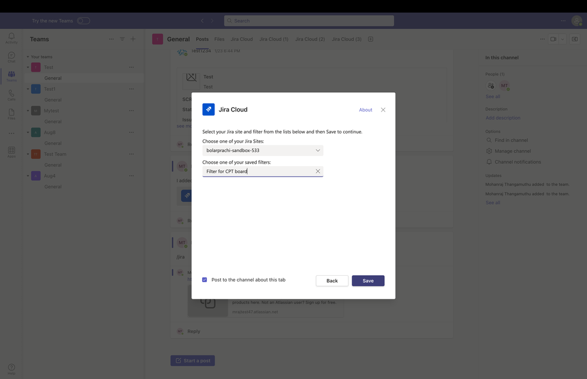Open the Jira Cloud (3) tab
Screen dimensions: 587x379
click(347, 39)
